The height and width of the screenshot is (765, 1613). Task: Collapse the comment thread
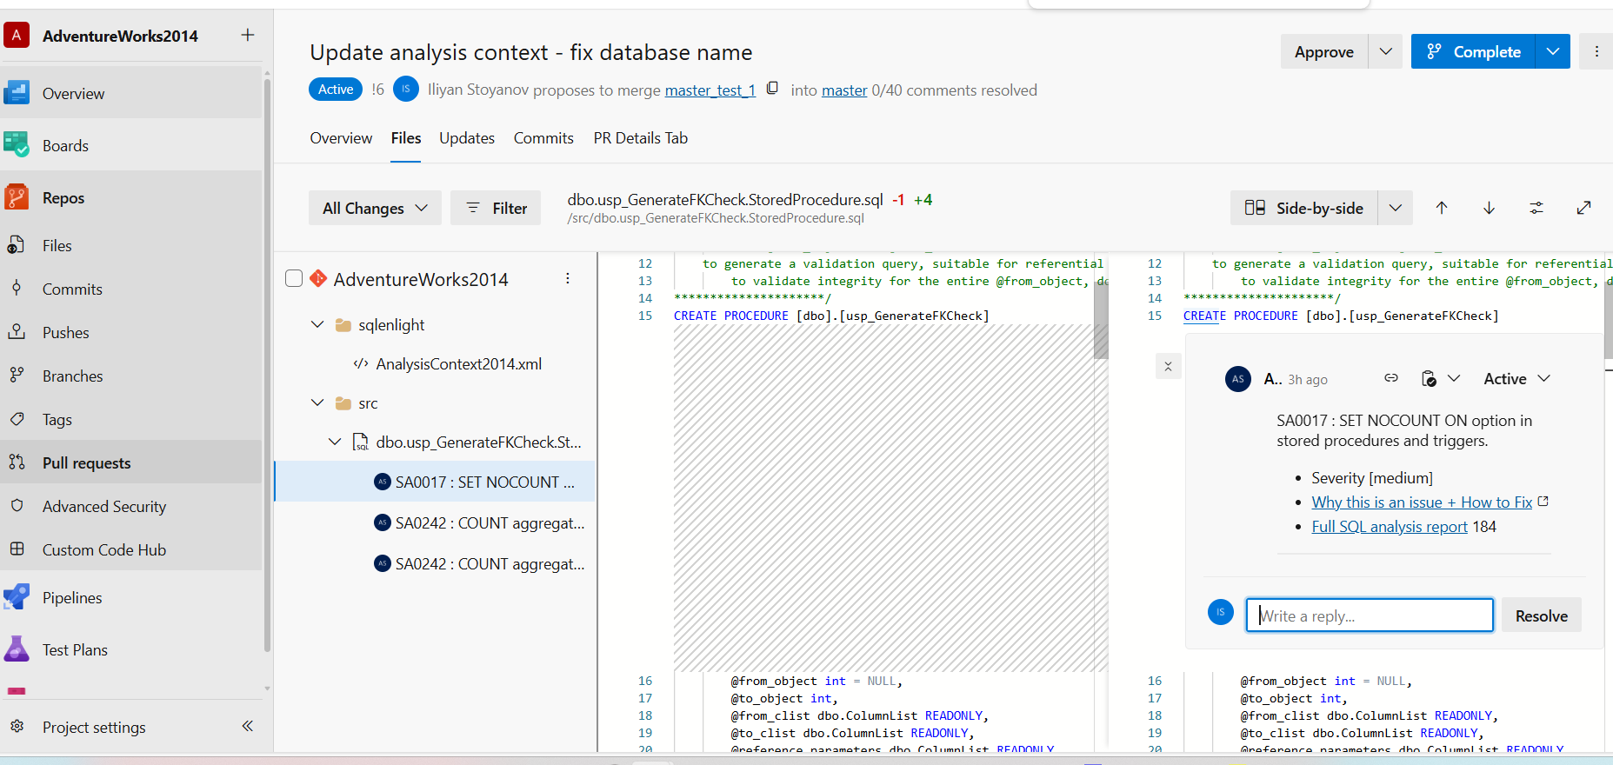[x=1168, y=366]
